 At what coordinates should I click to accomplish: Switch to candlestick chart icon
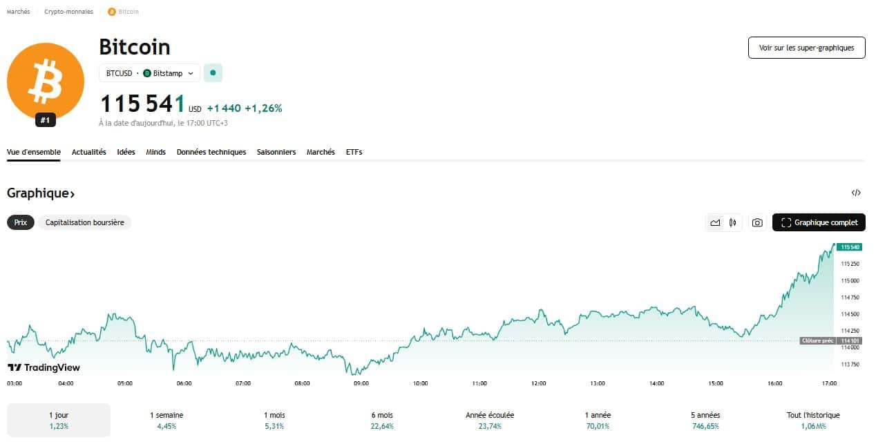click(732, 222)
